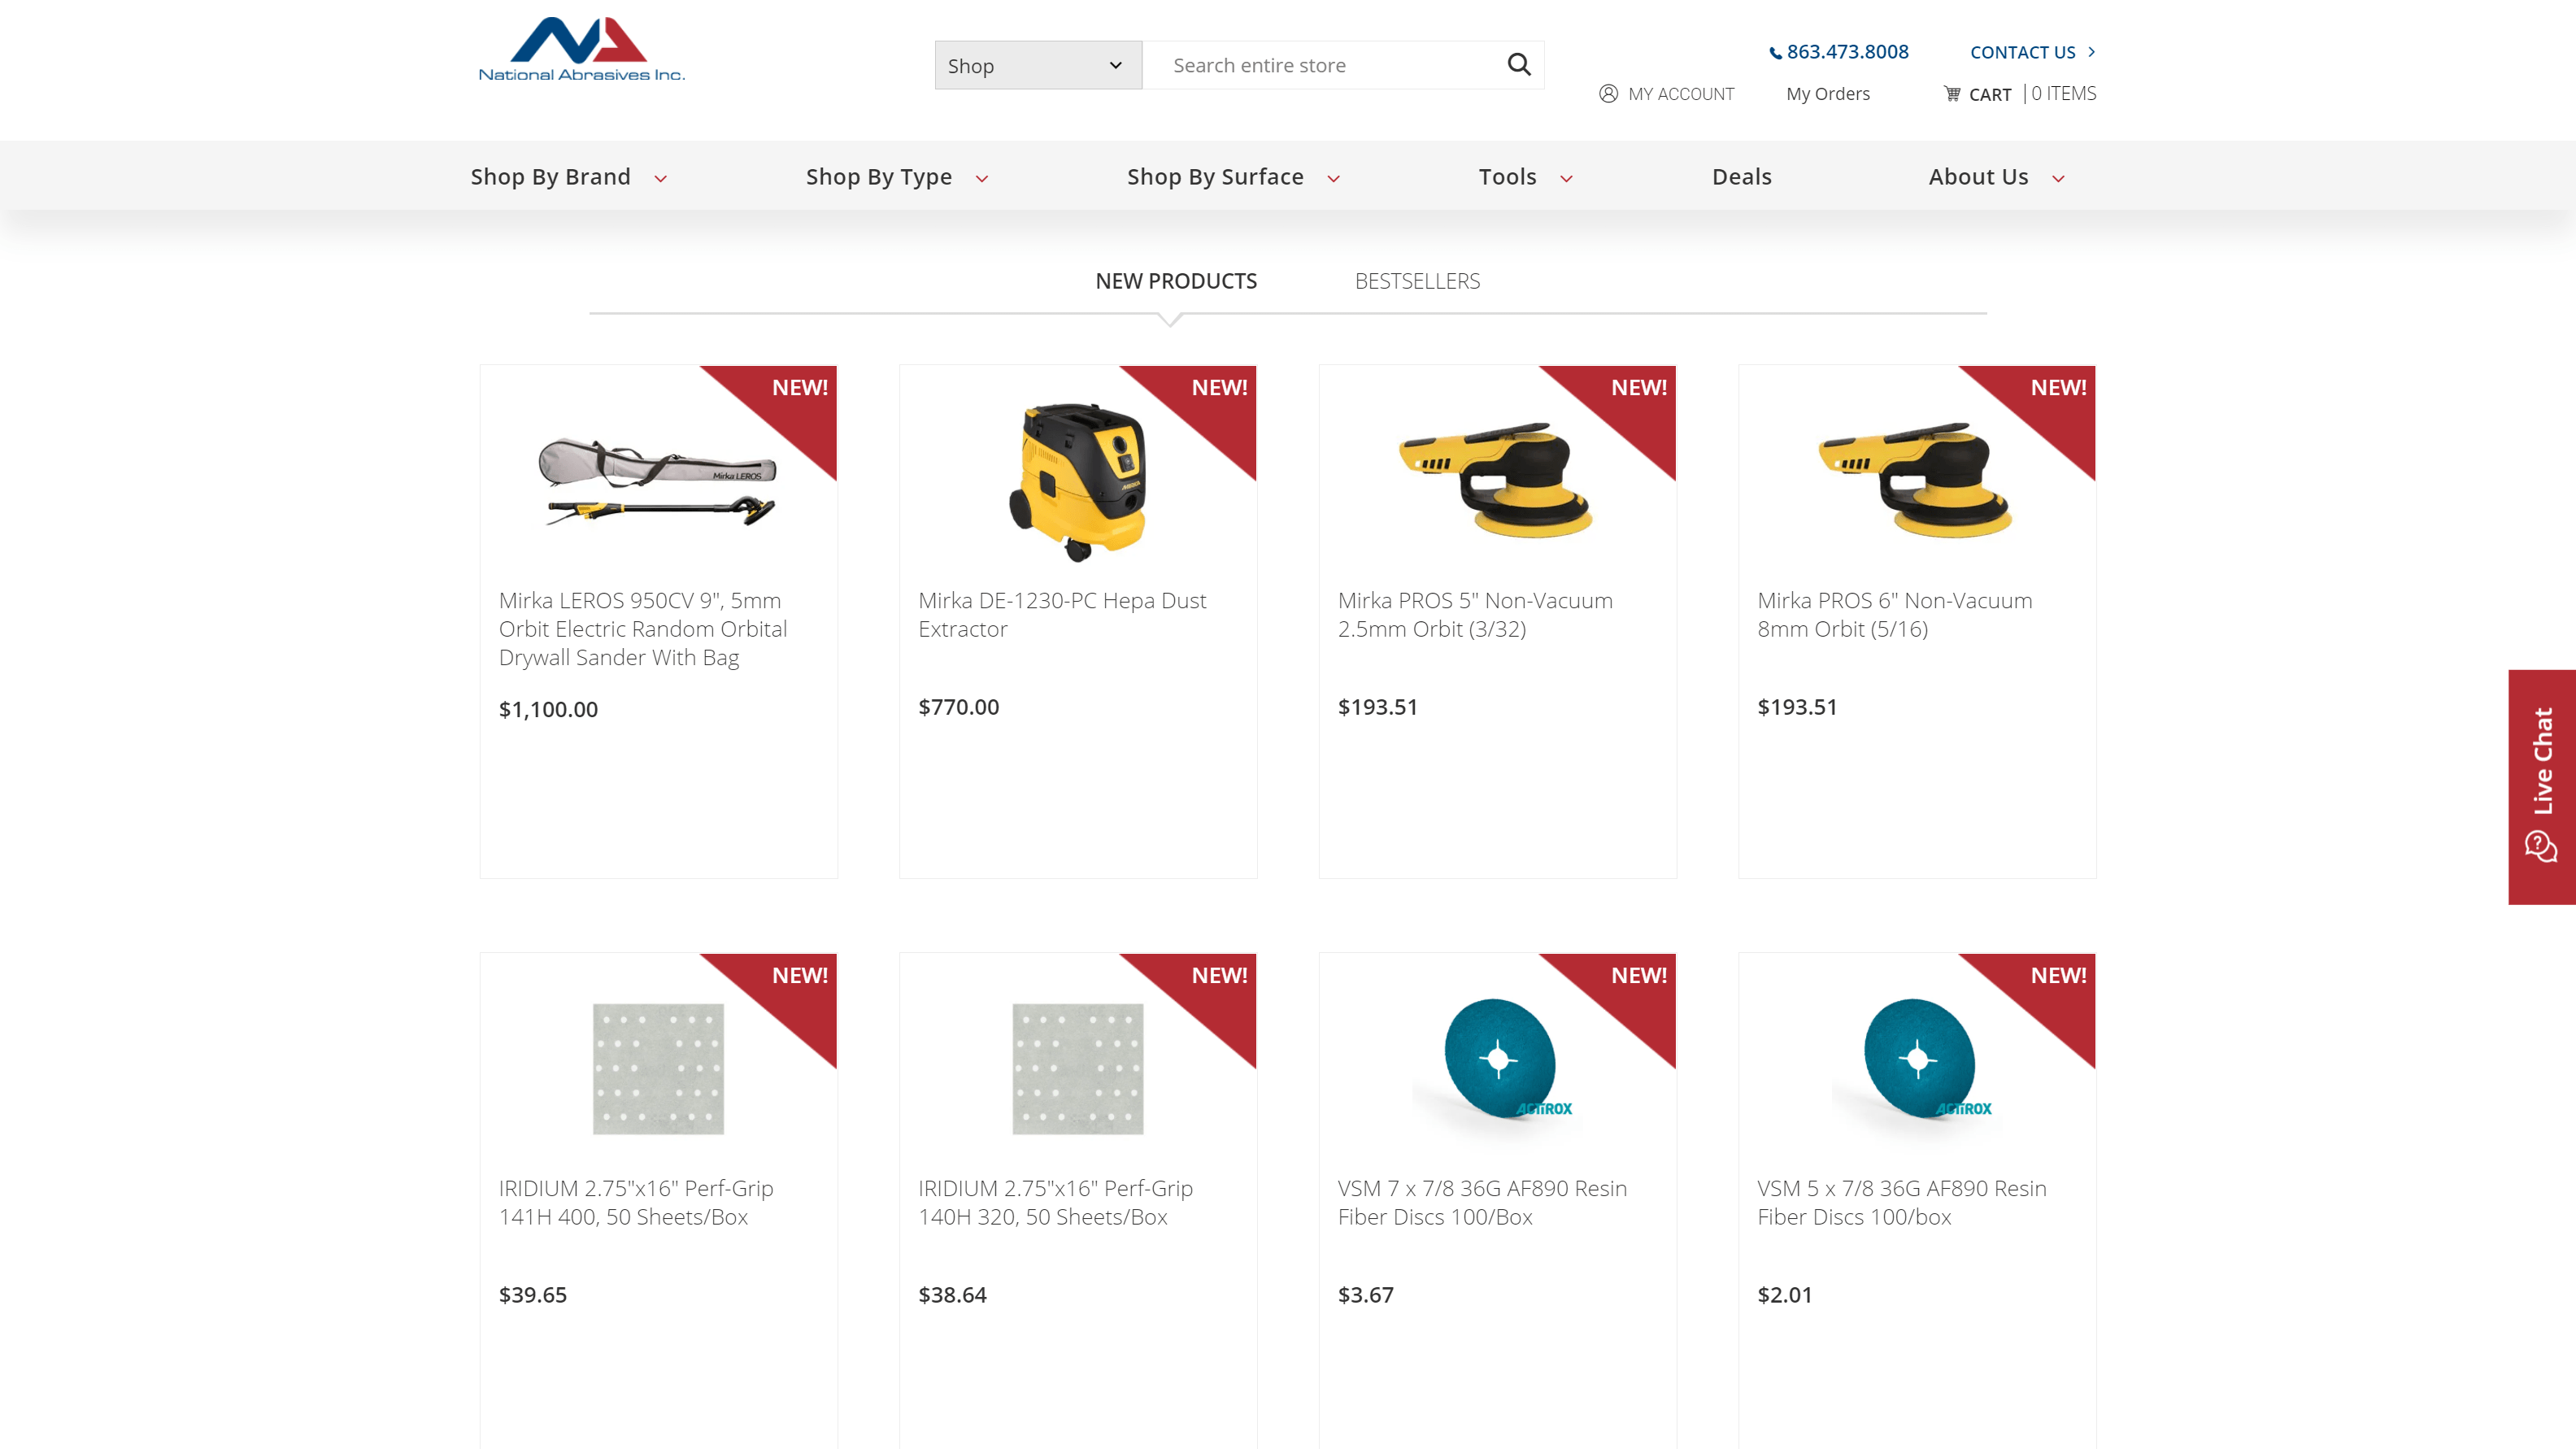Viewport: 2576px width, 1449px height.
Task: Open VSM 5 x 7/8 36G AF890 title
Action: [x=1902, y=1203]
